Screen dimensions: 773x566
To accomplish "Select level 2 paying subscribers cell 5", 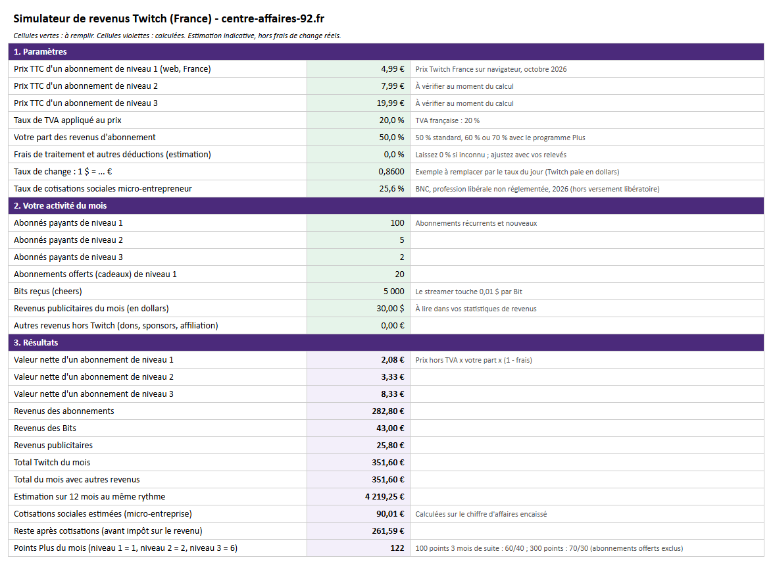I will (359, 240).
